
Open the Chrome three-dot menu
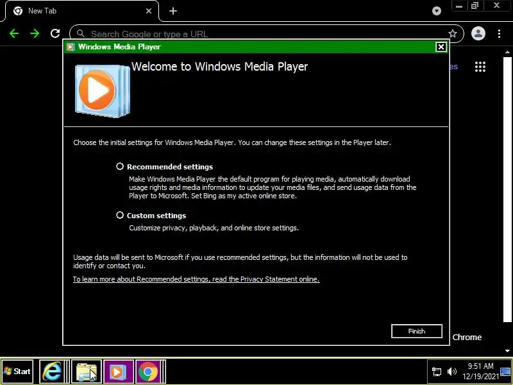[499, 33]
